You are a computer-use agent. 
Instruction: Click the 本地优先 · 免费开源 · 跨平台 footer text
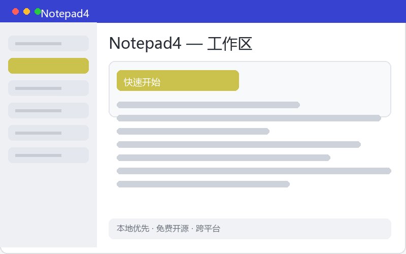click(x=168, y=229)
